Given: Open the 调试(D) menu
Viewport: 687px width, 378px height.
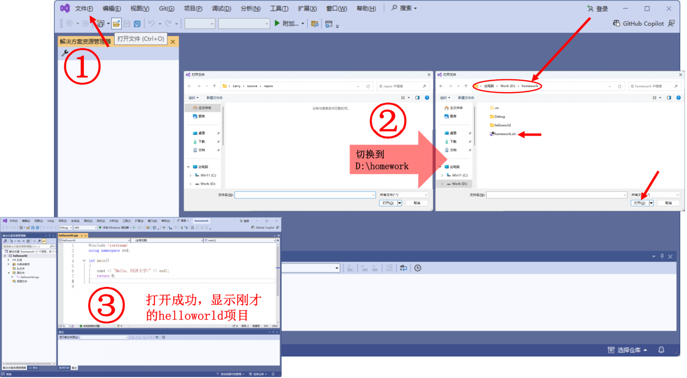Looking at the screenshot, I should click(221, 9).
